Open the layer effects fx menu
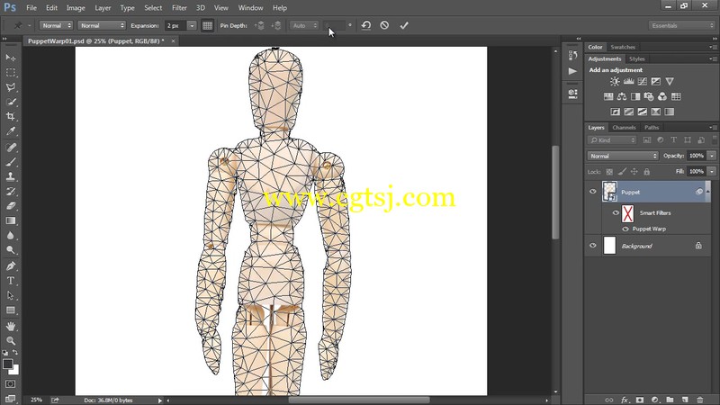 tap(625, 400)
